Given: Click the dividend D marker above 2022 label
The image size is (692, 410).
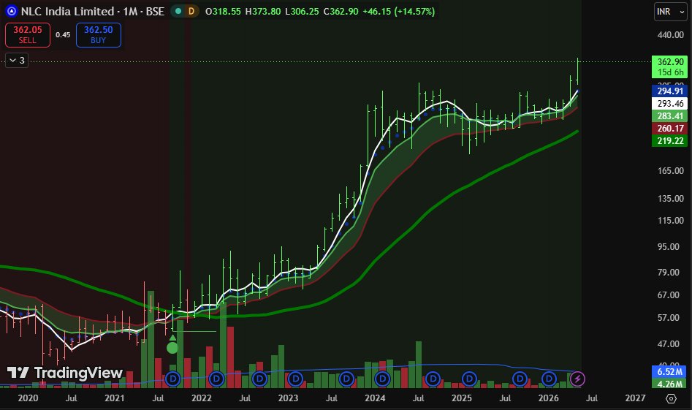Looking at the screenshot, I should 216,379.
